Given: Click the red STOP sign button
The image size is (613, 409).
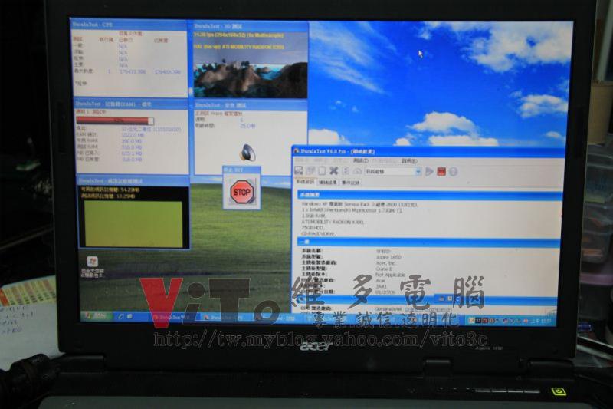Looking at the screenshot, I should (241, 192).
